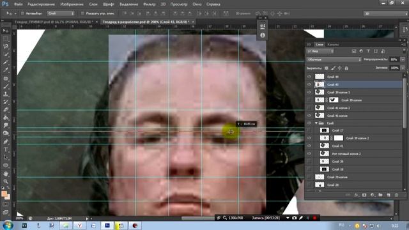The image size is (409, 230).
Task: Click the type layer filter icon
Action: [x=368, y=51]
